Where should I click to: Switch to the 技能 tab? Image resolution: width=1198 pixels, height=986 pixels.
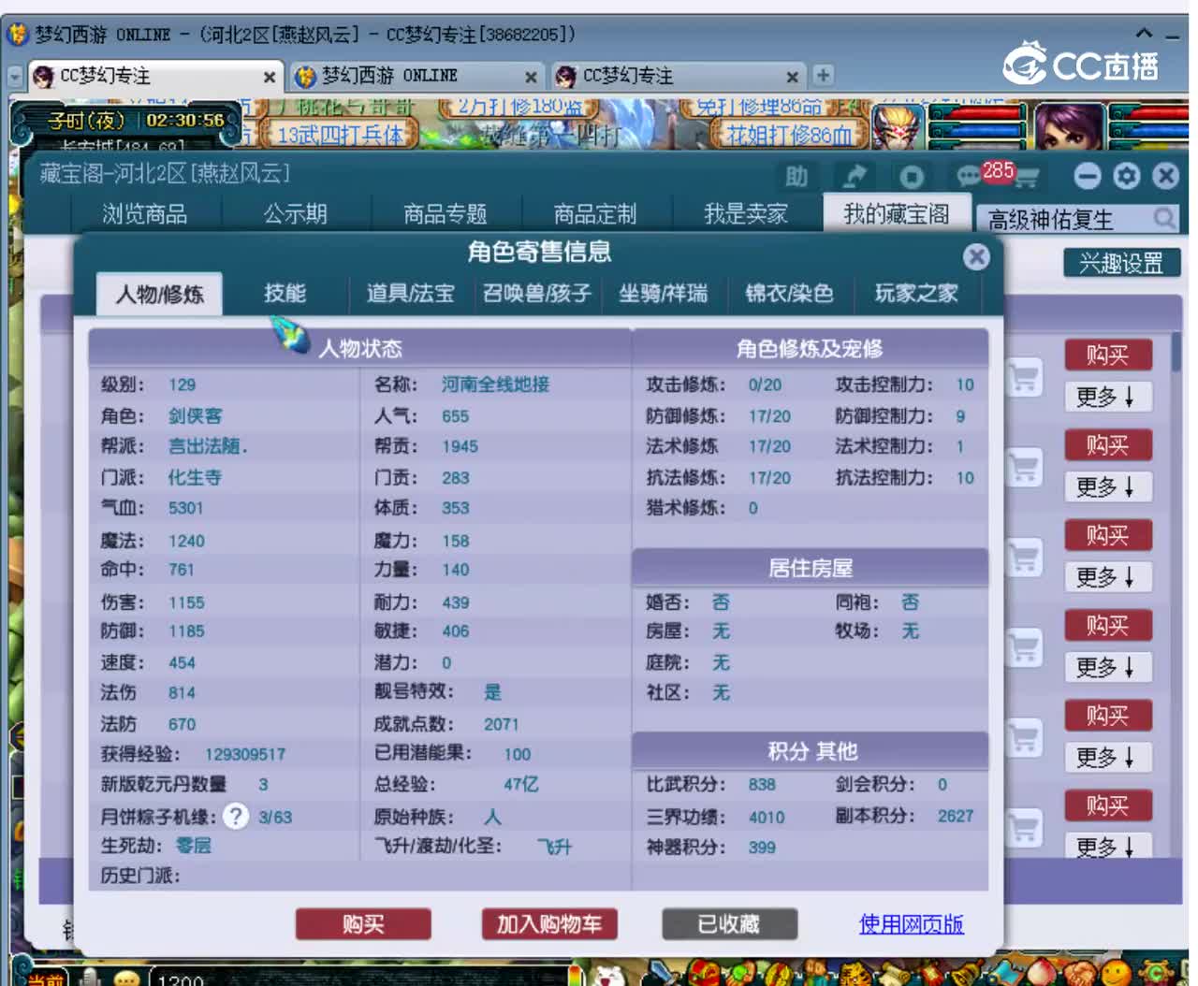pos(285,293)
